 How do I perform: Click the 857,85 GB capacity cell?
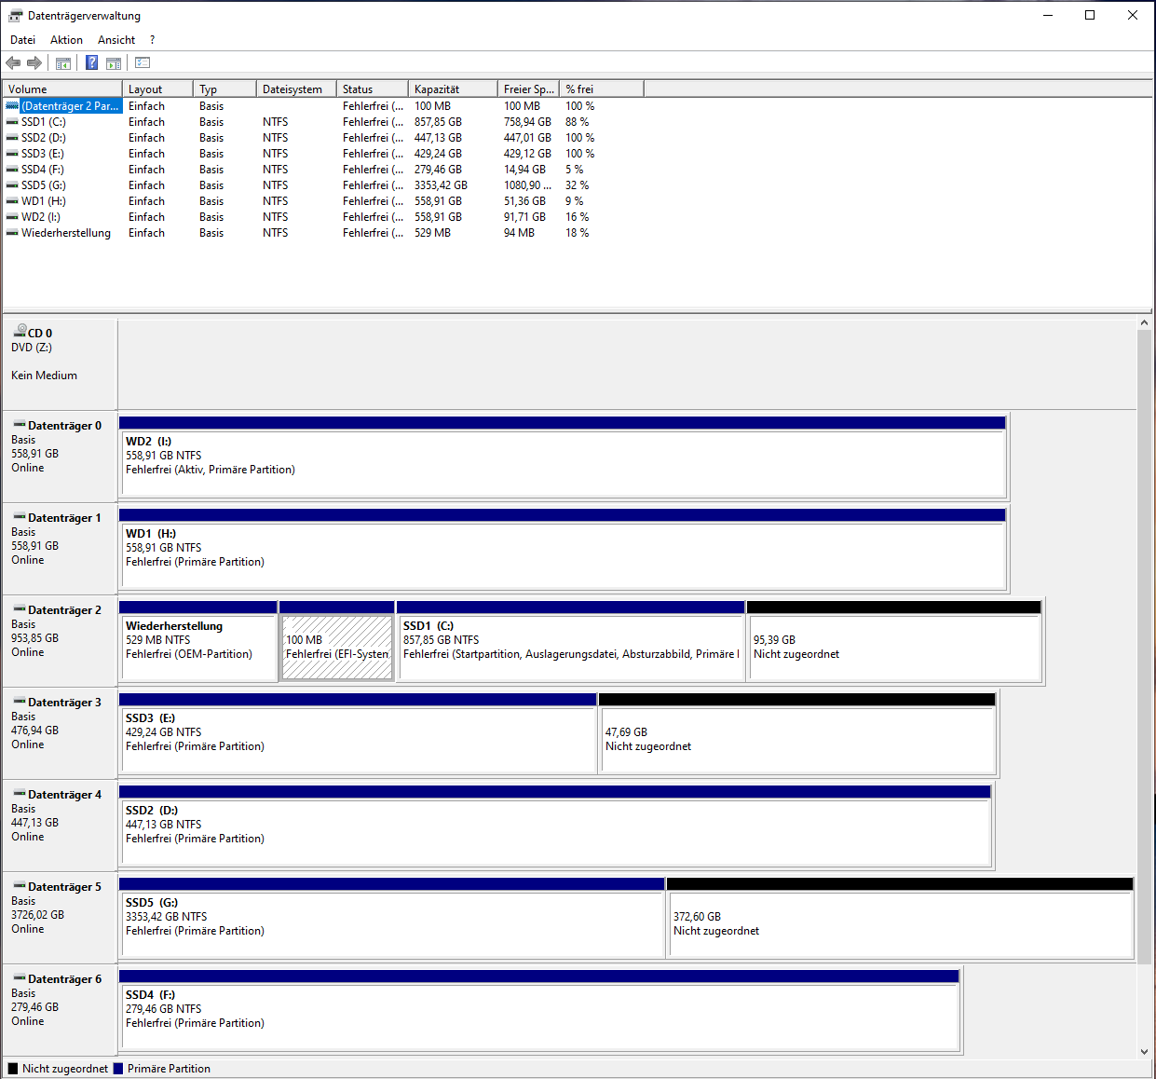438,122
